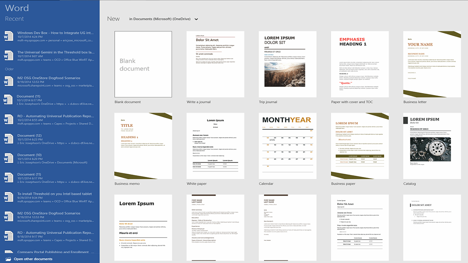This screenshot has height=263, width=468.
Task: Open other documents link
Action: [33, 259]
